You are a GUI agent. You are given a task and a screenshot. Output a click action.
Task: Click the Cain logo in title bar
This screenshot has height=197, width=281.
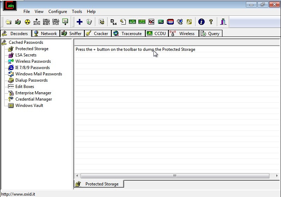[10, 6]
